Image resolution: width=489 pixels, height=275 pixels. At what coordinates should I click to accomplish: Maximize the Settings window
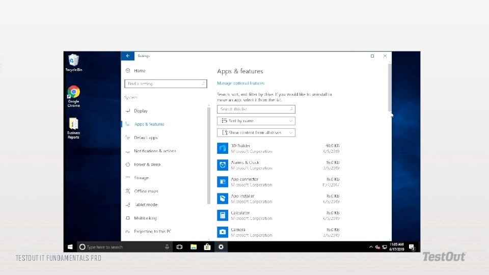(372, 56)
